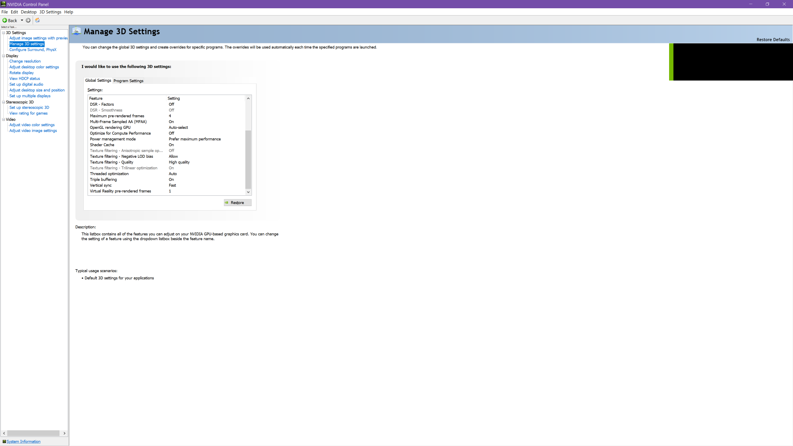793x446 pixels.
Task: Click Restore Defaults link
Action: click(x=773, y=40)
